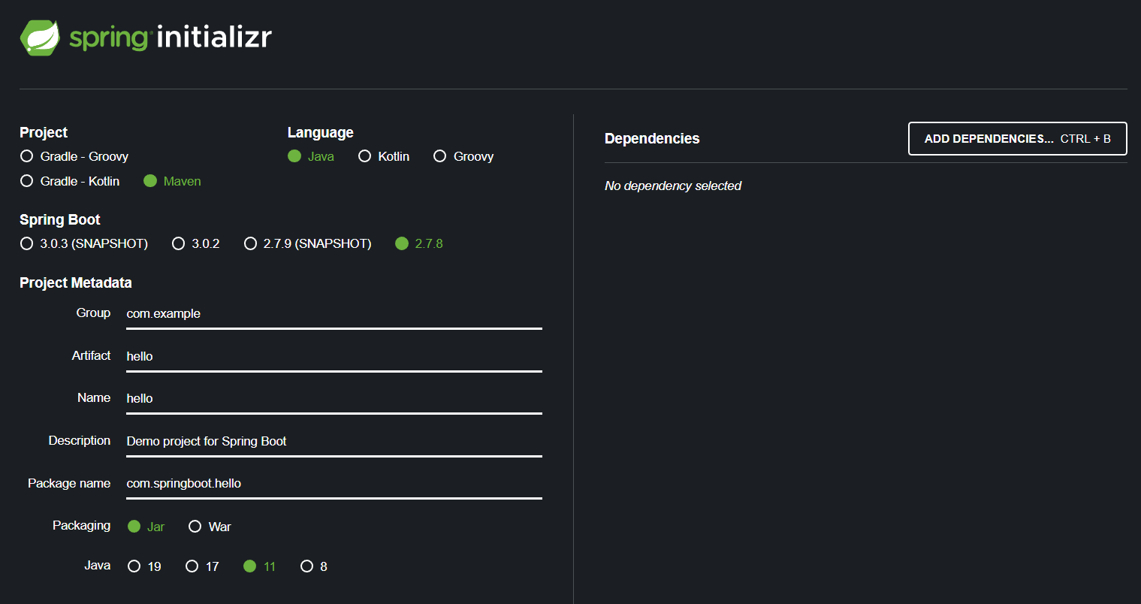Edit the Description field

coord(334,441)
